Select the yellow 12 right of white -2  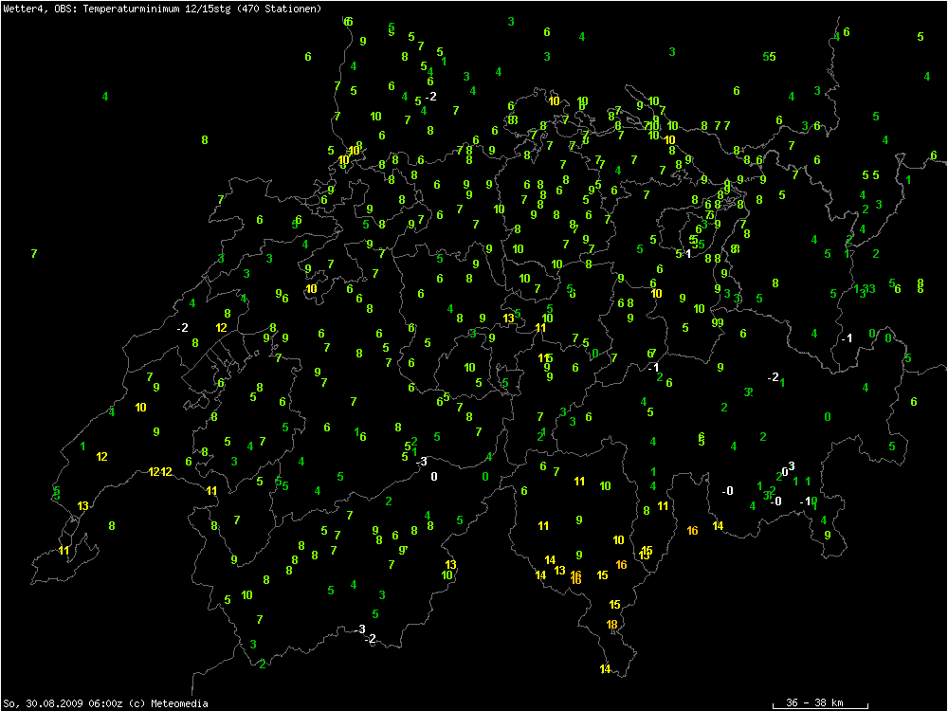click(x=221, y=327)
